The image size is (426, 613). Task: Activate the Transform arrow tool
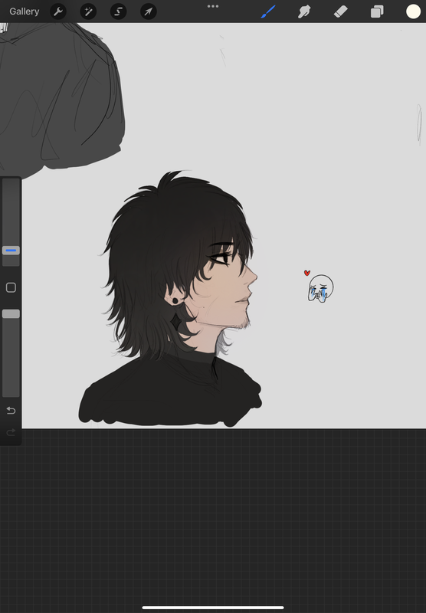coord(149,11)
